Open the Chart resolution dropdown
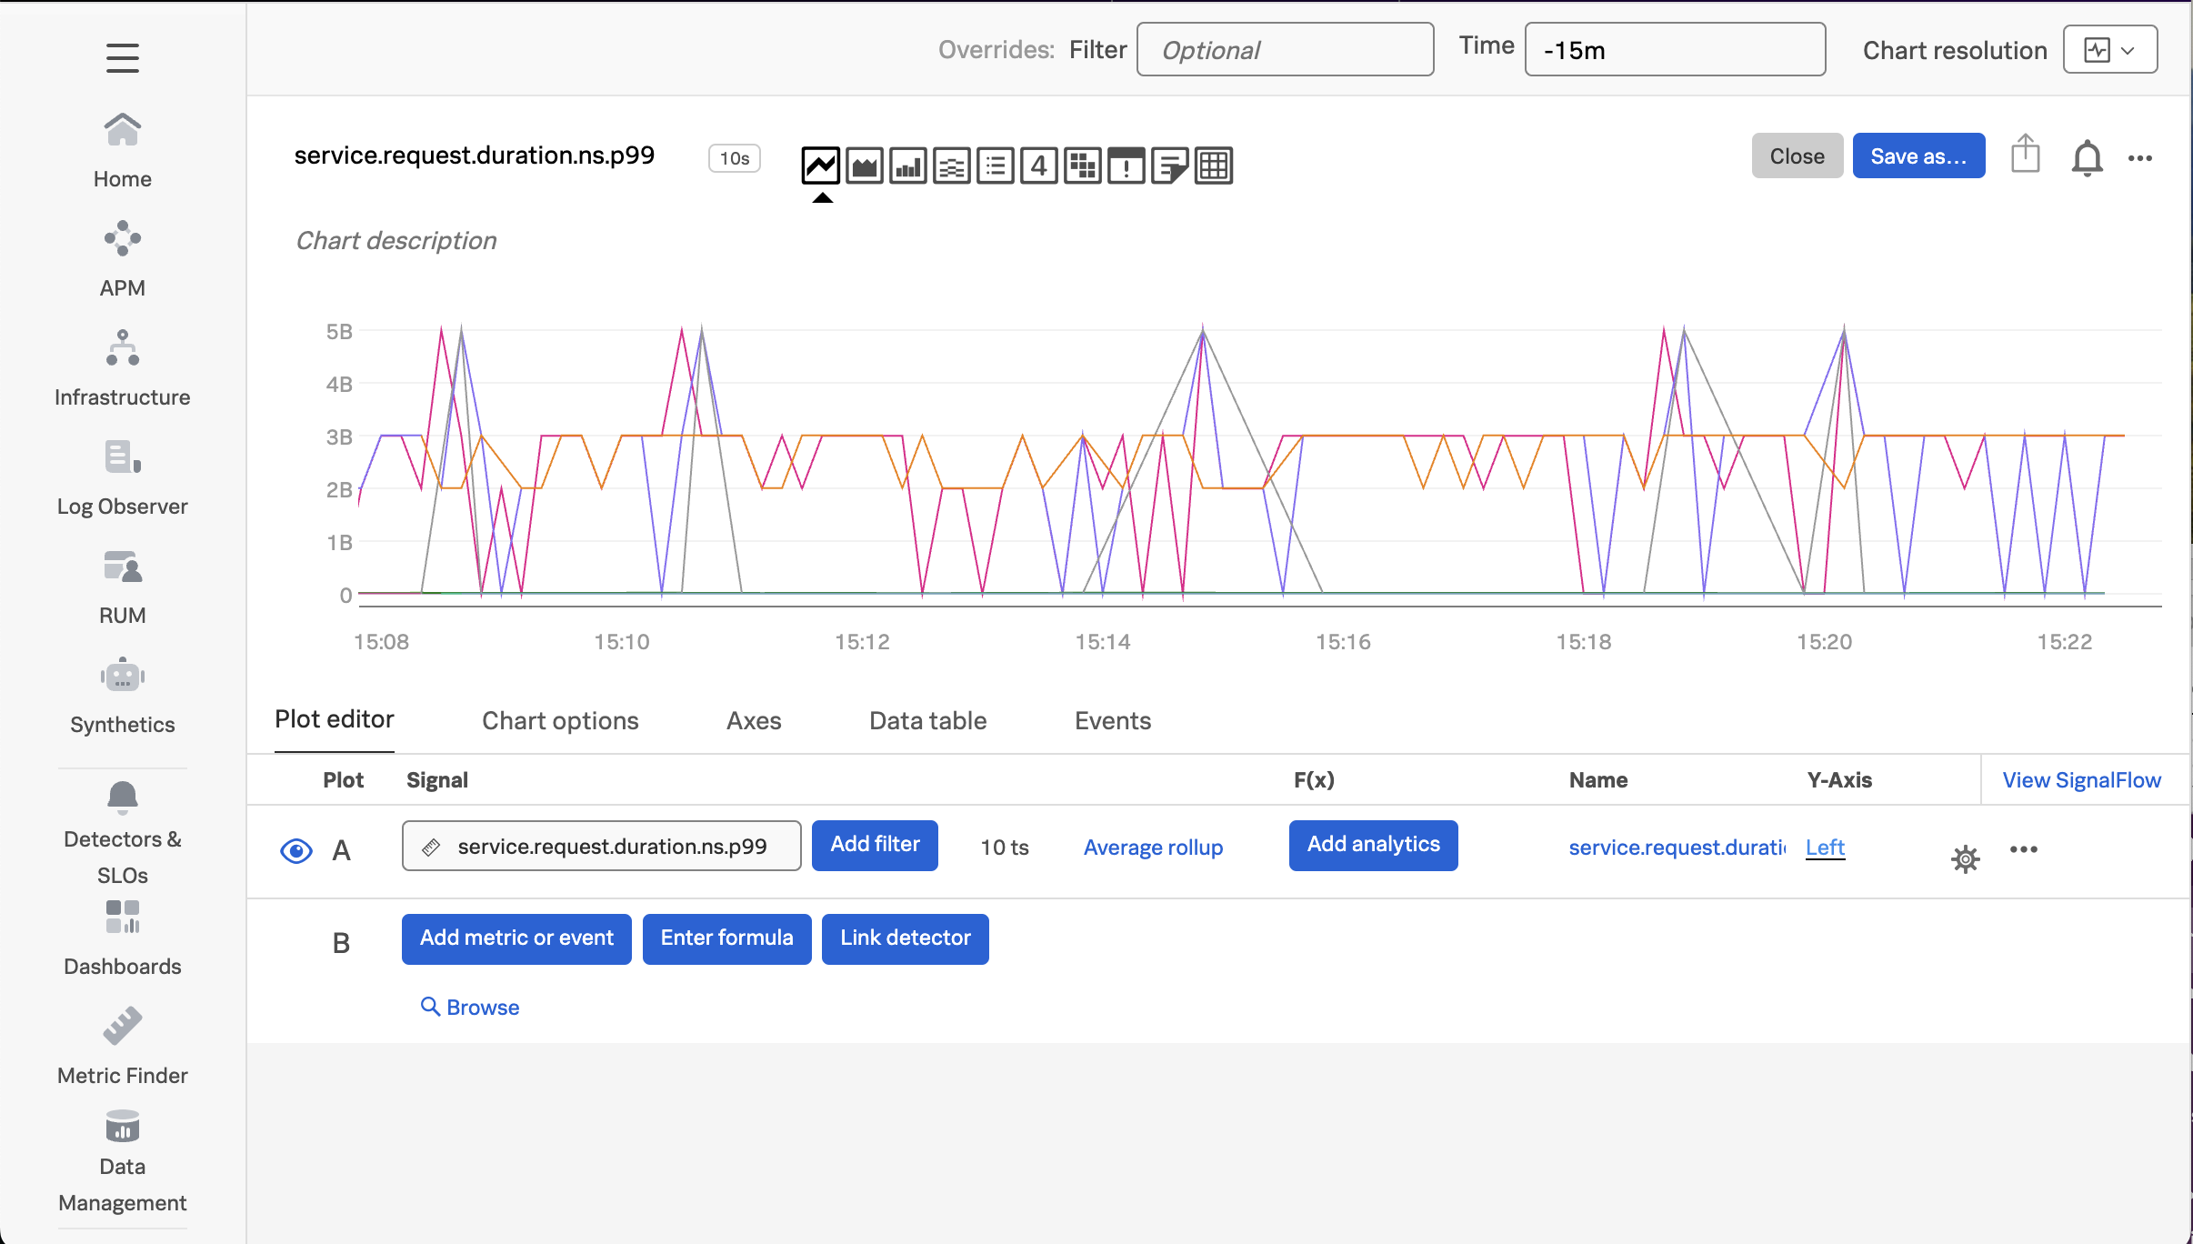The height and width of the screenshot is (1244, 2193). 2109,50
